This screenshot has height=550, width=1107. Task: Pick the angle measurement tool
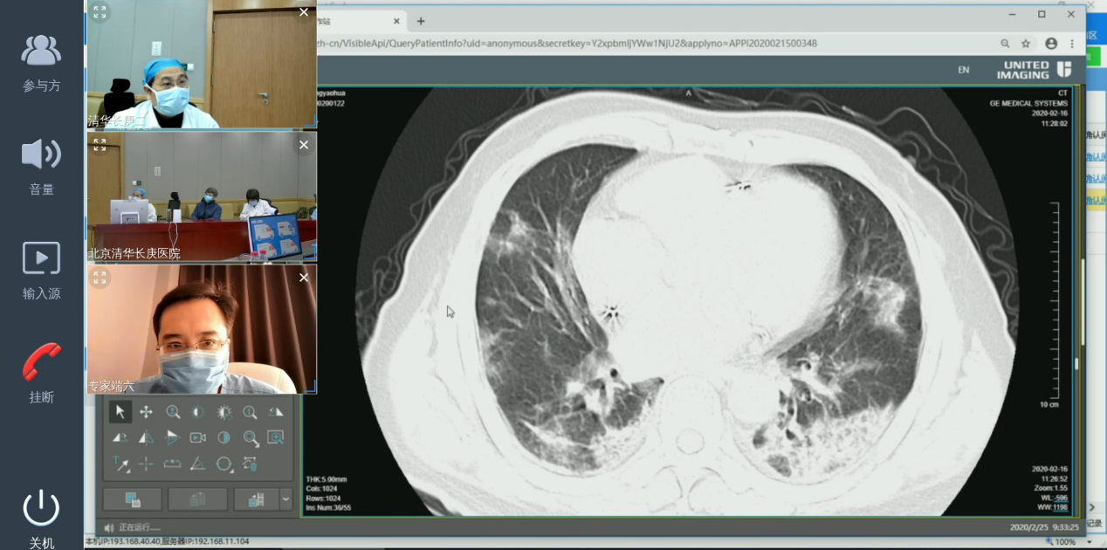tap(198, 464)
